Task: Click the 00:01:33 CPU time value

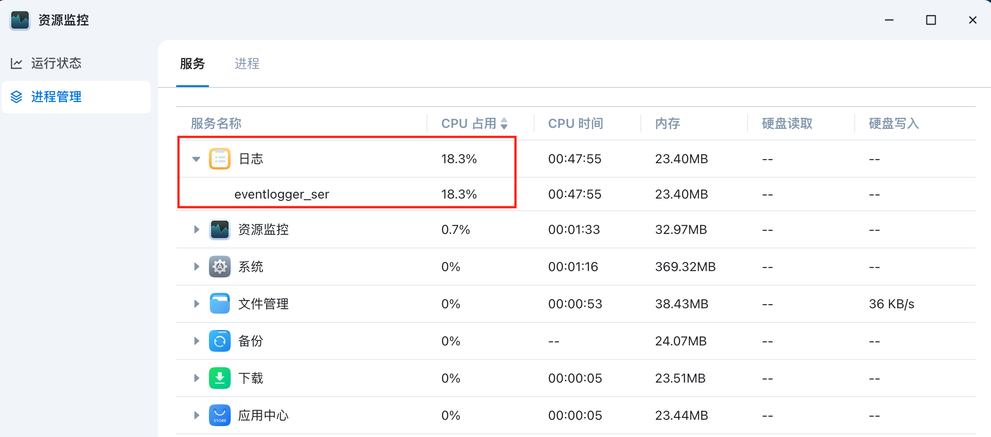Action: tap(574, 229)
